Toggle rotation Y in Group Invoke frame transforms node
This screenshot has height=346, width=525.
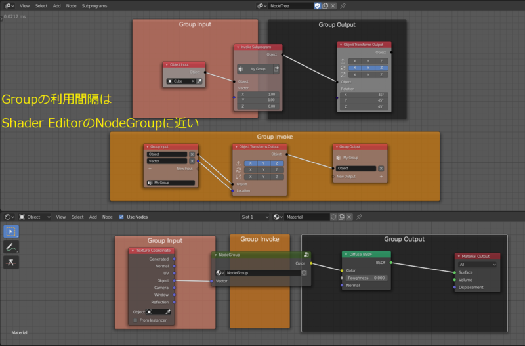(x=264, y=170)
